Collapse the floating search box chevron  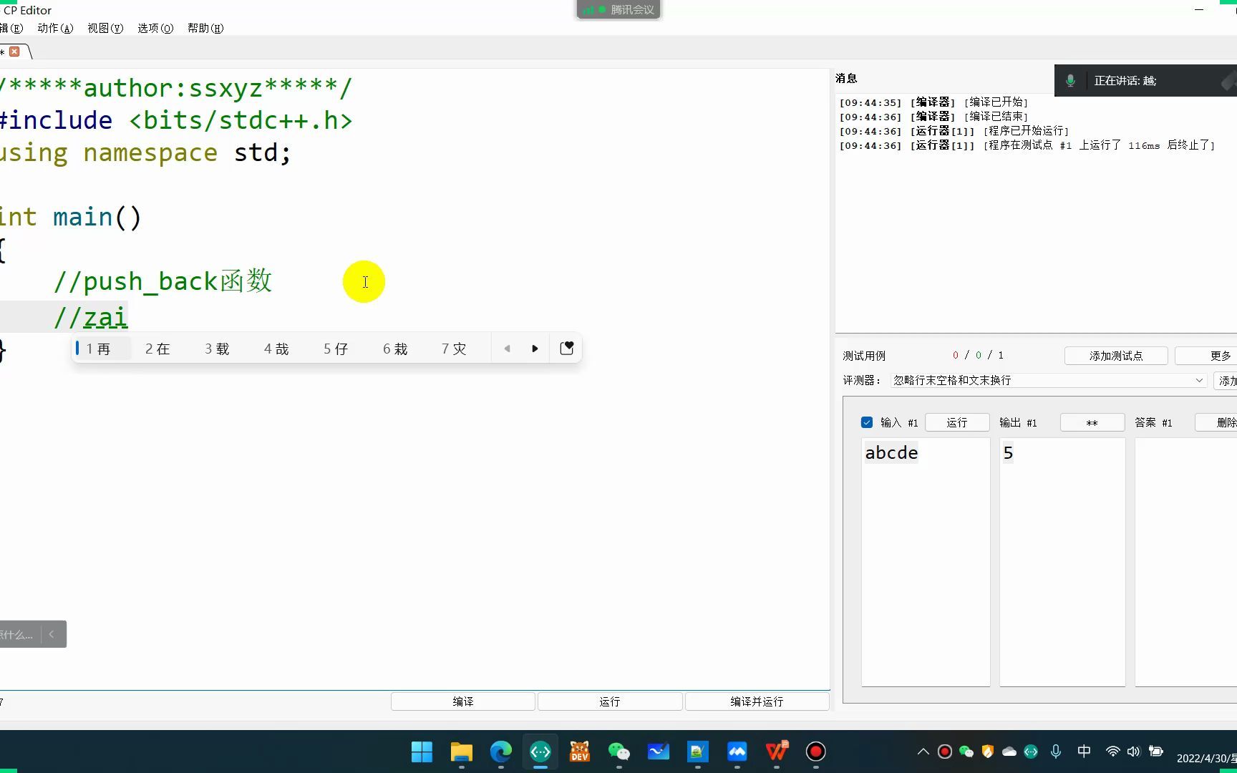(x=52, y=634)
